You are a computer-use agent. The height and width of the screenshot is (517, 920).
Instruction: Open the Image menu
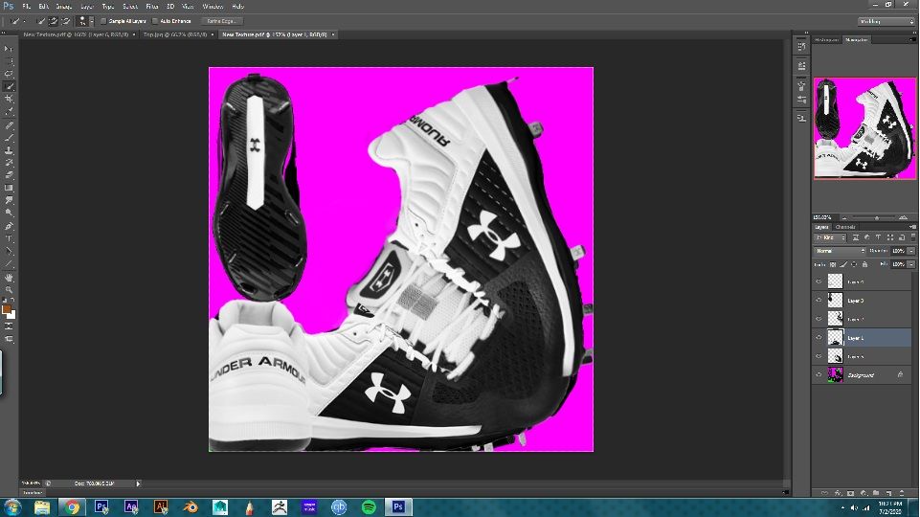[x=63, y=7]
